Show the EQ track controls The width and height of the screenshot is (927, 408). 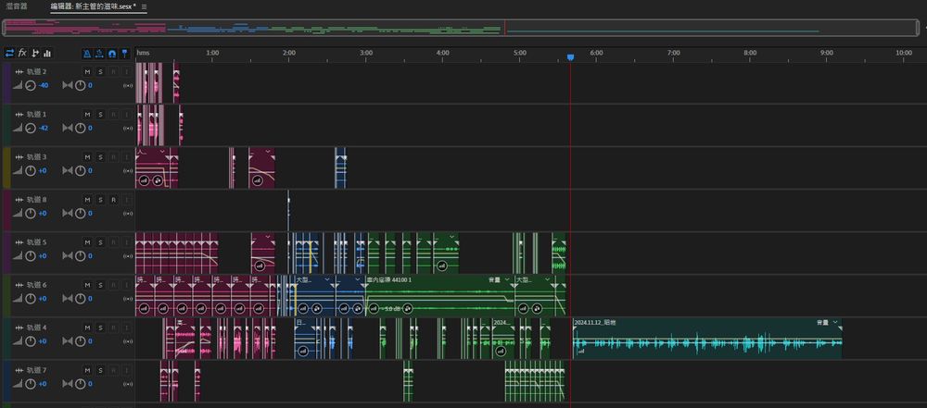click(47, 53)
